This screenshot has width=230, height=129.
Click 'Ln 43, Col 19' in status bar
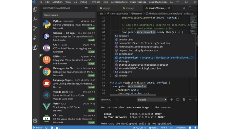click(x=139, y=128)
